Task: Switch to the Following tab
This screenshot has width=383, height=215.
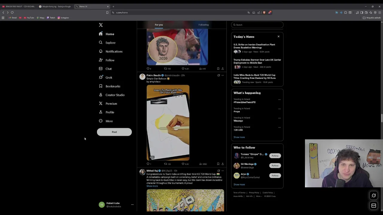Action: pos(203,25)
